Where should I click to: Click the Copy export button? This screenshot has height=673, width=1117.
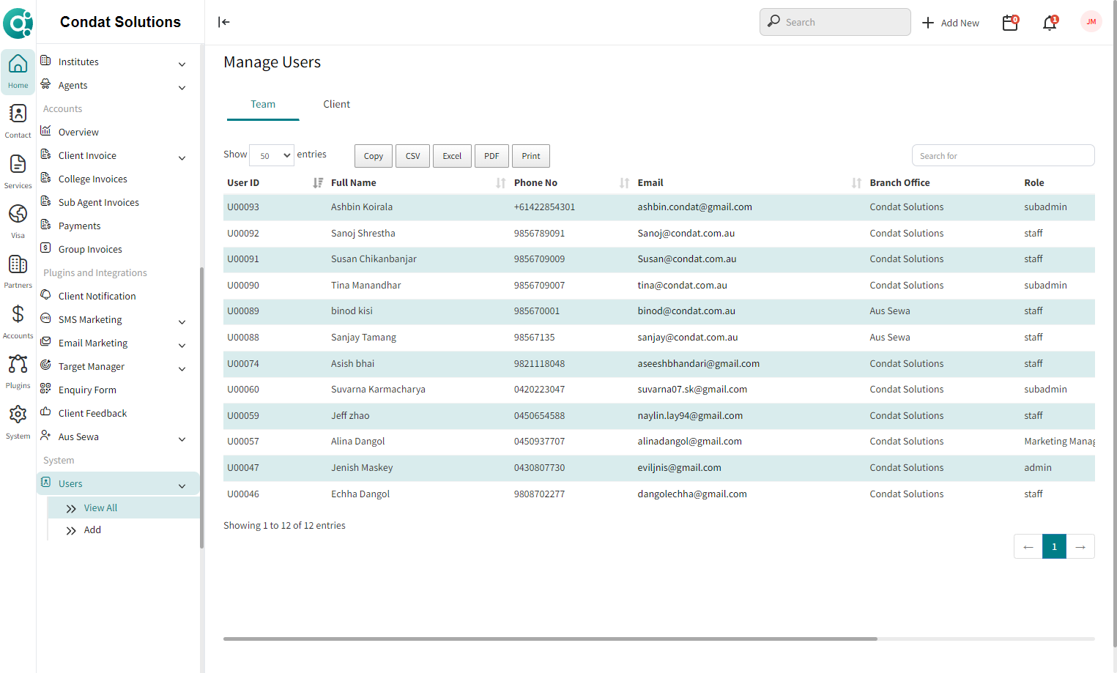click(x=374, y=156)
